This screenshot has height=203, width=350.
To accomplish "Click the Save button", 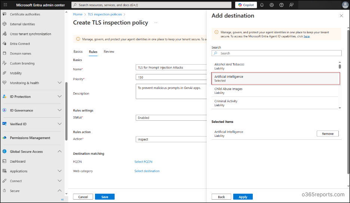I will pos(105,197).
